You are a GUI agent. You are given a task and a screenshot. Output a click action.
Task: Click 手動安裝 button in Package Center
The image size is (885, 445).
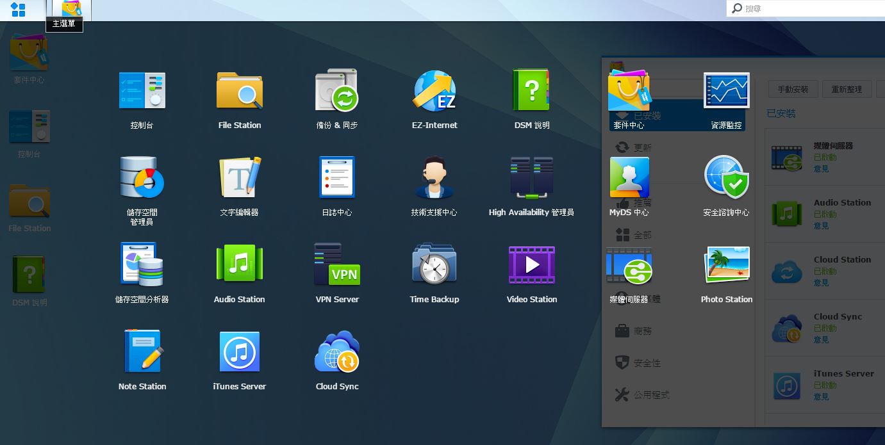pos(793,90)
